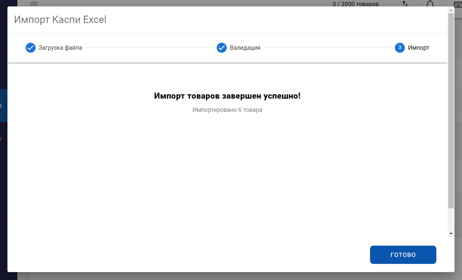Image resolution: width=462 pixels, height=280 pixels.
Task: Click the highlighted blue item in the left sidebar
Action: (3, 105)
